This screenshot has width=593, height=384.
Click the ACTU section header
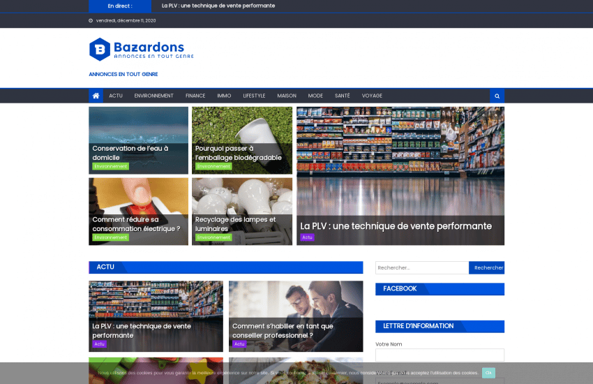(x=105, y=267)
